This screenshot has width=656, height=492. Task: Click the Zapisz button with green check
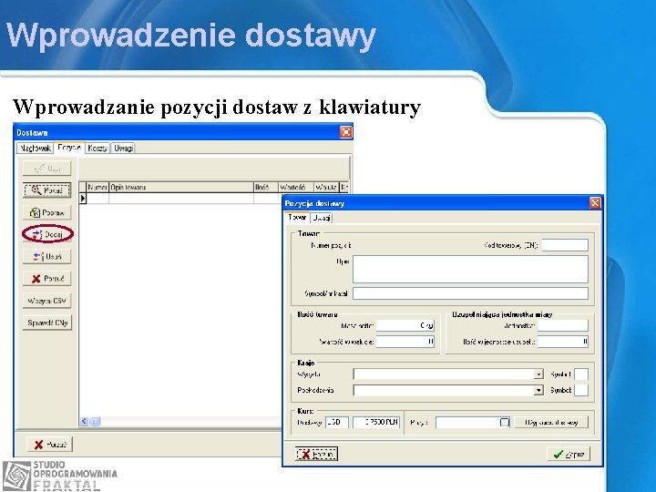tap(569, 454)
